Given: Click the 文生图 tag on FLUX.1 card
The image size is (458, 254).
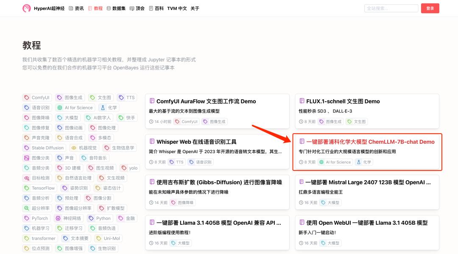Looking at the screenshot, I should pyautogui.click(x=356, y=122).
